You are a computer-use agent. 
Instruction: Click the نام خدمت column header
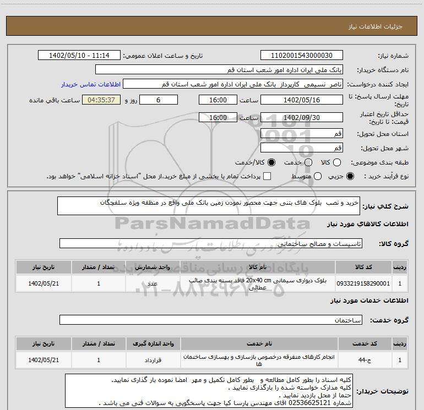tap(259, 343)
